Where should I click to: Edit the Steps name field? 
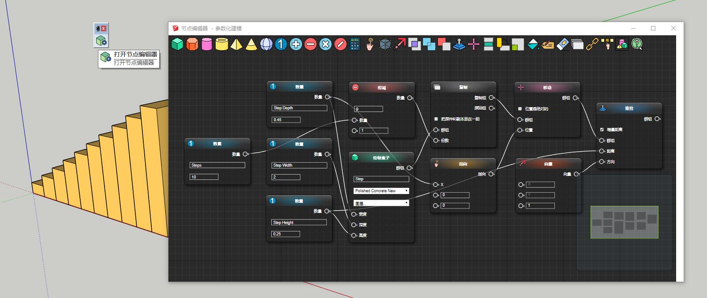pyautogui.click(x=217, y=165)
